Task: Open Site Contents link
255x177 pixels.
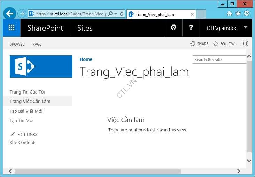Action: click(x=23, y=143)
